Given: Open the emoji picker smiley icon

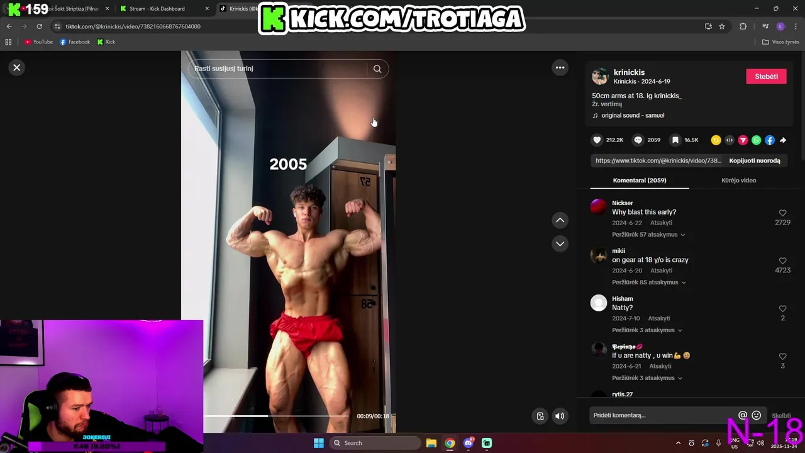Looking at the screenshot, I should 757,415.
